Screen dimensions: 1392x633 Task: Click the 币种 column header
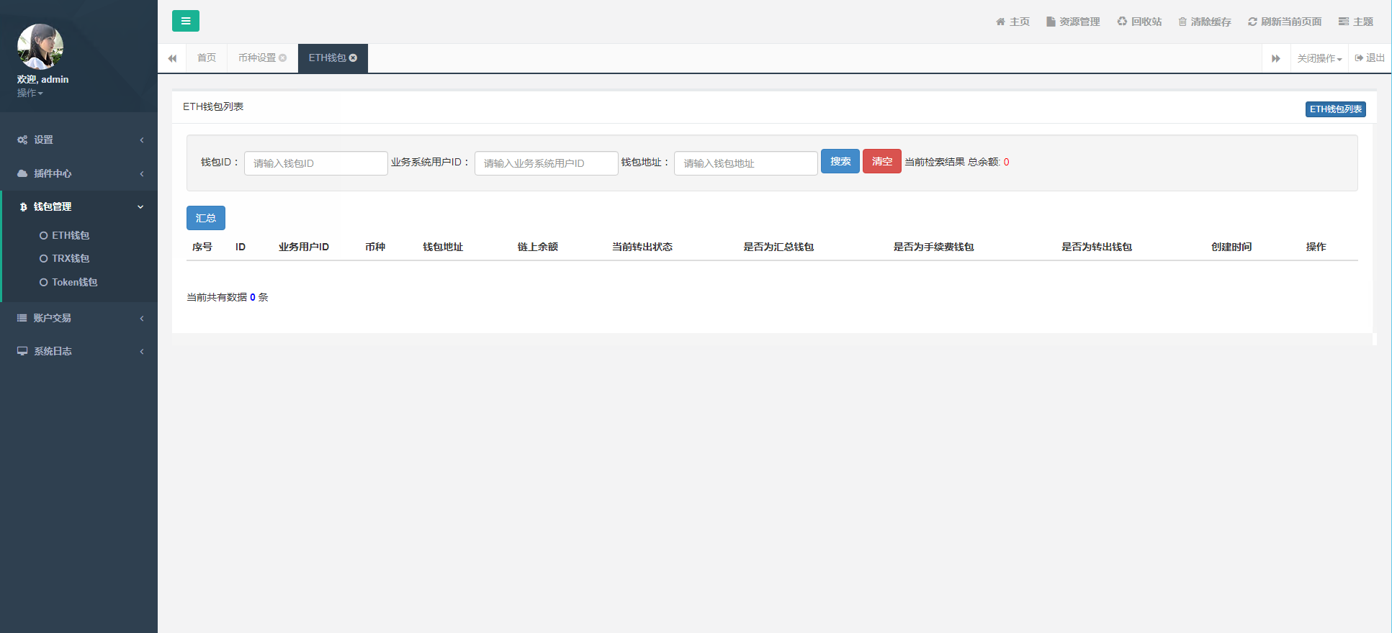click(x=375, y=247)
